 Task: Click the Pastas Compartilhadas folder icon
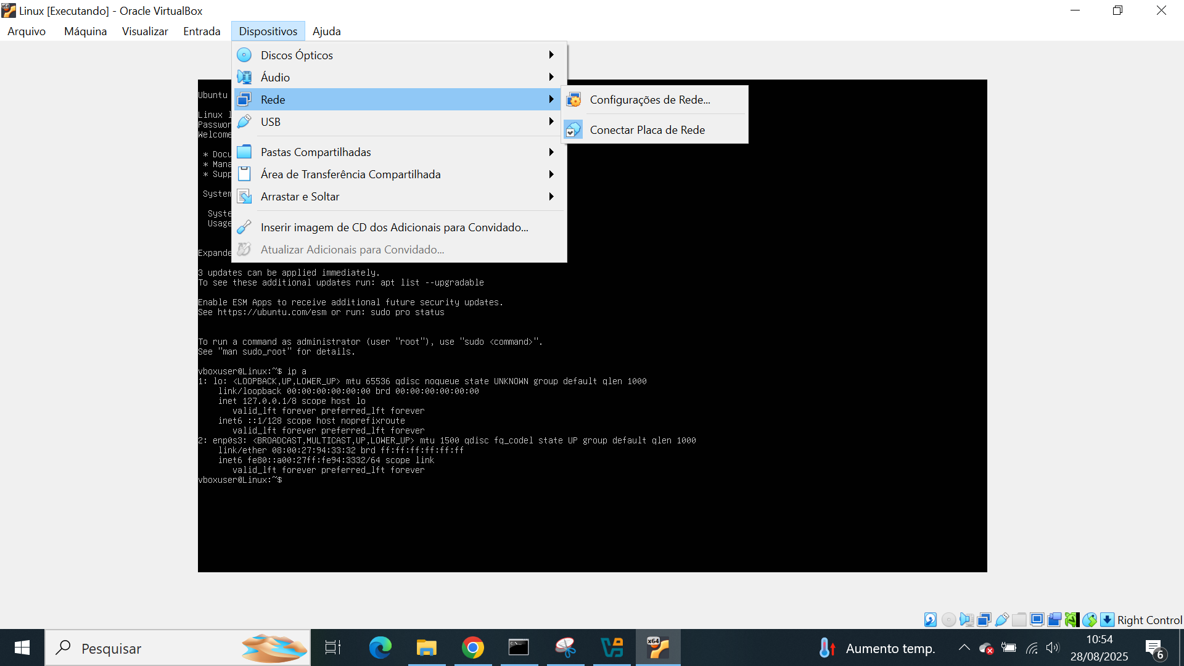(244, 152)
